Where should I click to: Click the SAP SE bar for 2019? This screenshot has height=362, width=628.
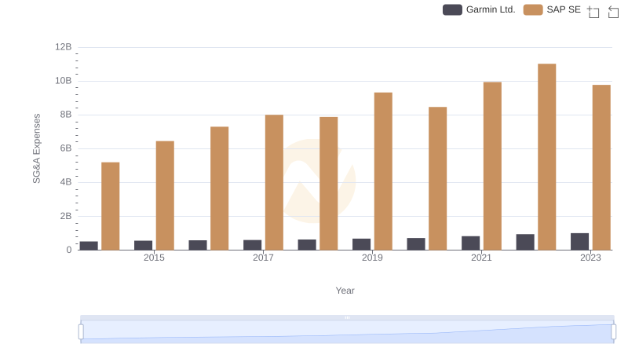pos(383,171)
